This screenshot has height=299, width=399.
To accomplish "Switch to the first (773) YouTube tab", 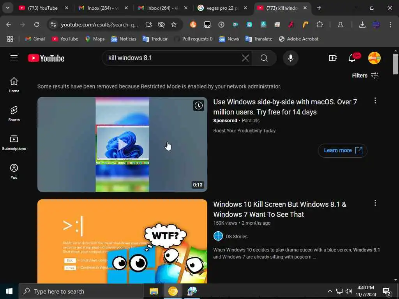I will click(43, 8).
